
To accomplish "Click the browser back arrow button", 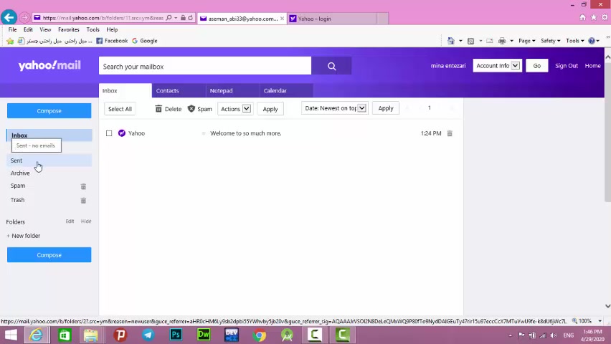I will (x=9, y=17).
